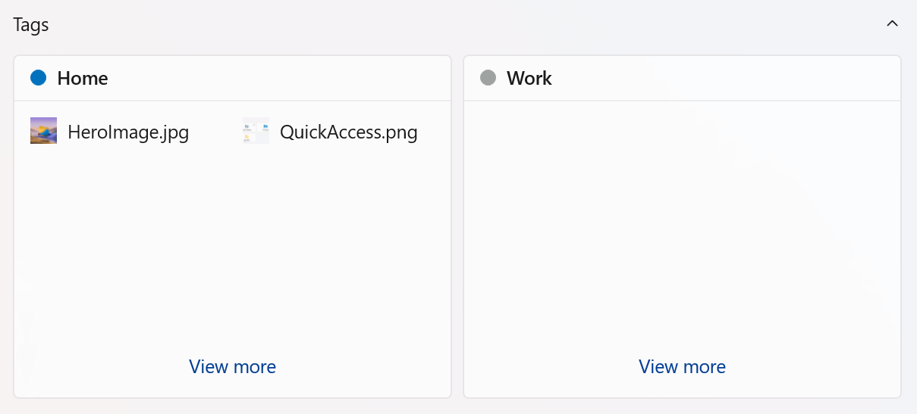Click the gray Work tag color dot
The height and width of the screenshot is (414, 917).
coord(488,78)
